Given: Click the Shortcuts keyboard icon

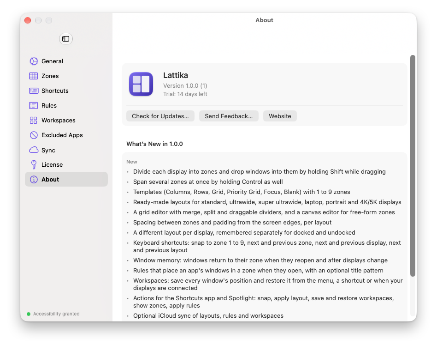Looking at the screenshot, I should [x=34, y=91].
